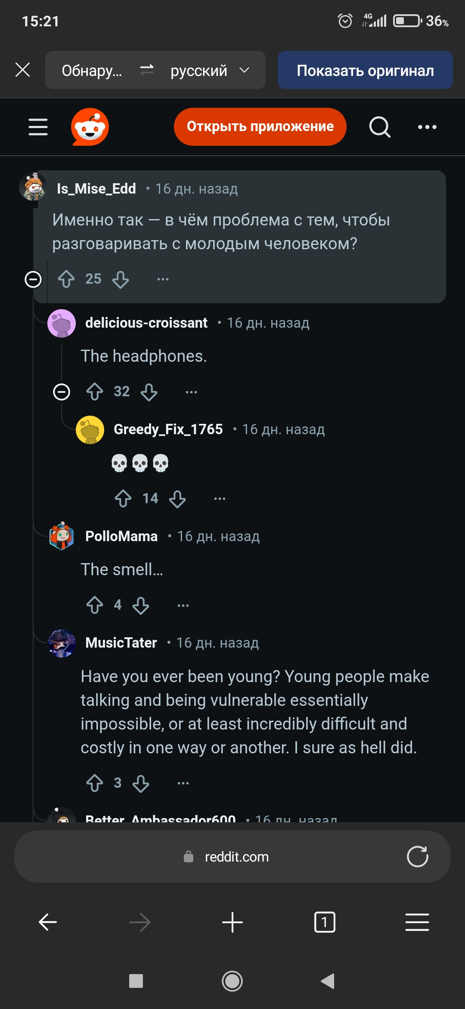Upvote Greedy_Fix_1765's skull comment
The image size is (465, 1009).
123,498
